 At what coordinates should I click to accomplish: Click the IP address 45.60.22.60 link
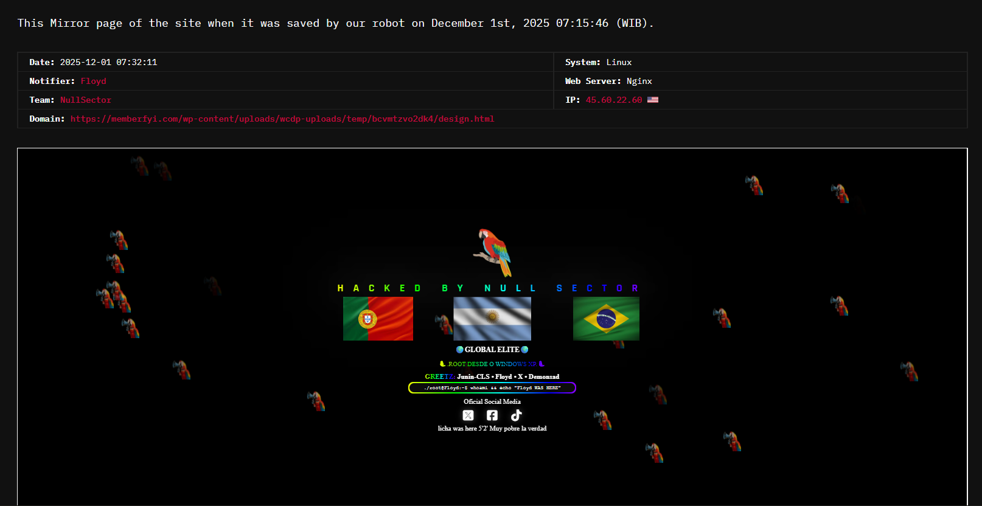(613, 100)
